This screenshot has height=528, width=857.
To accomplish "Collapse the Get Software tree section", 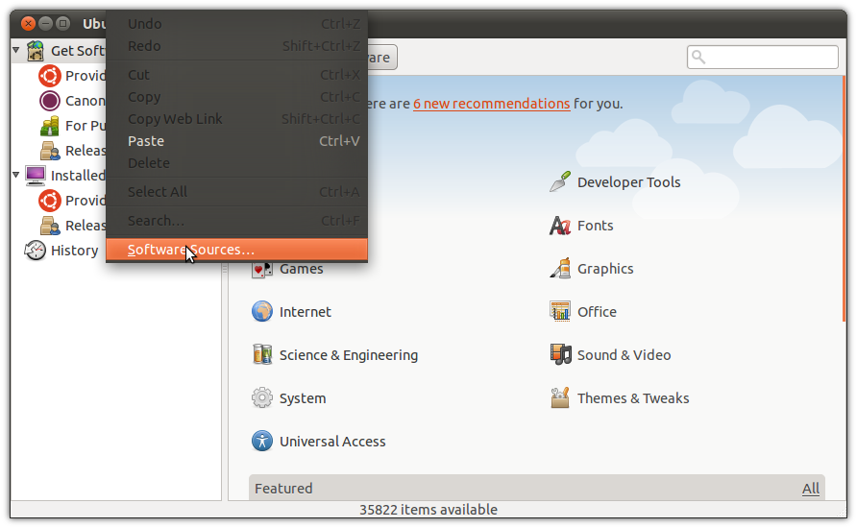I will coord(15,50).
